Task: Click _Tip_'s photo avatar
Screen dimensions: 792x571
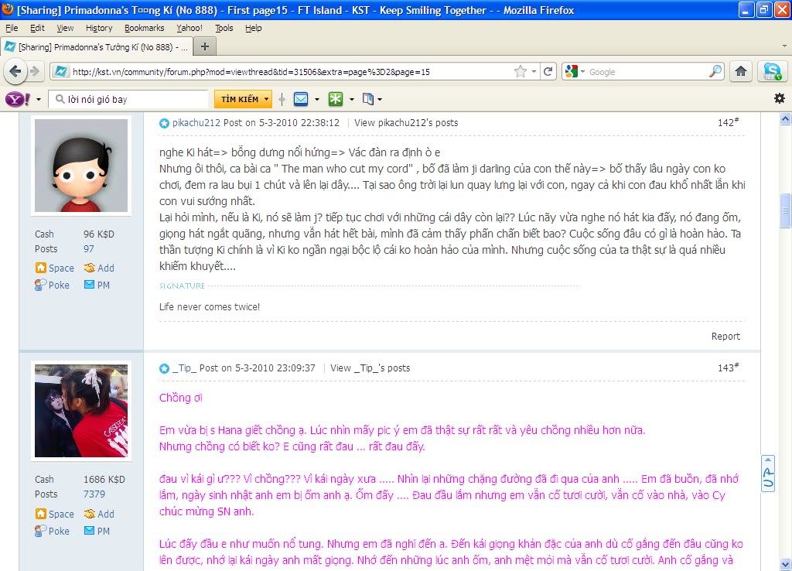Action: pyautogui.click(x=81, y=411)
